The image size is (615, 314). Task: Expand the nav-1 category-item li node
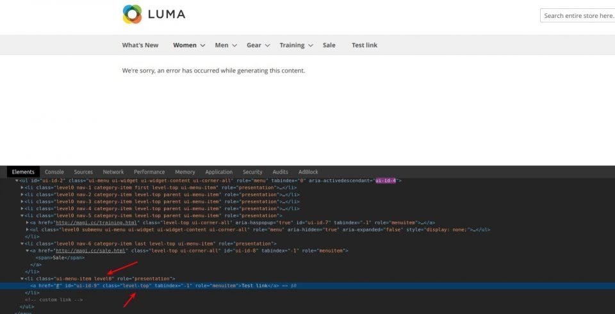(x=22, y=187)
